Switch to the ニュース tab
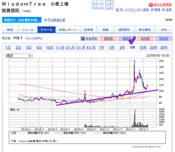Viewport: 175px width, 152px height. tap(28, 30)
